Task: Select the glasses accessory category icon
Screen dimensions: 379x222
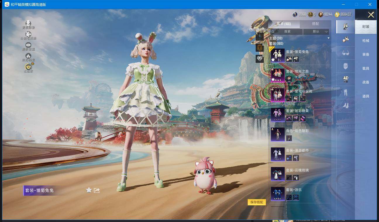Action: coord(345,53)
